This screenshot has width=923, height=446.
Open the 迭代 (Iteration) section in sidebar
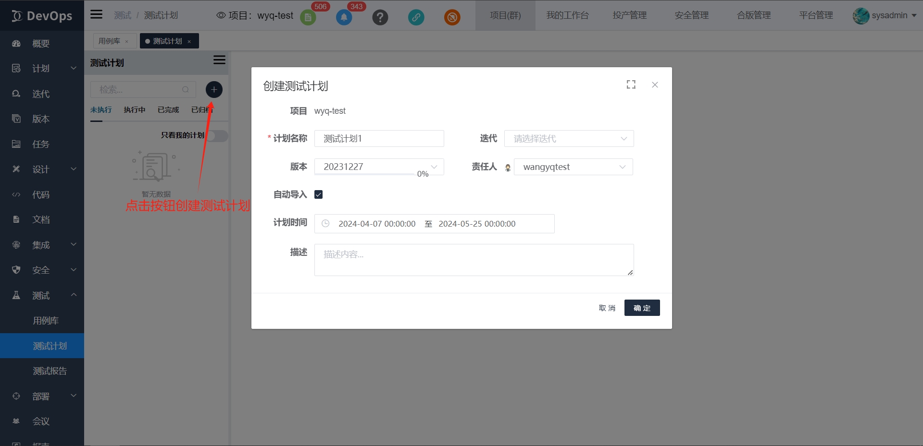coord(40,94)
